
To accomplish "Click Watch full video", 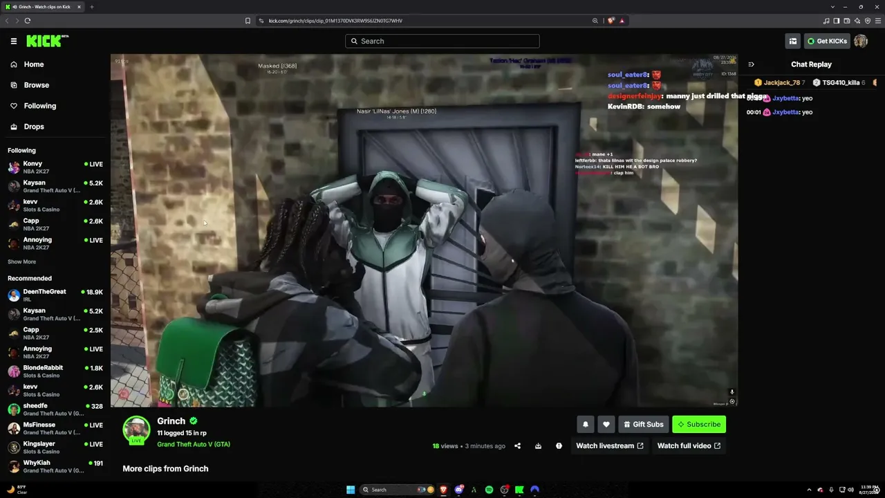I will 689,446.
